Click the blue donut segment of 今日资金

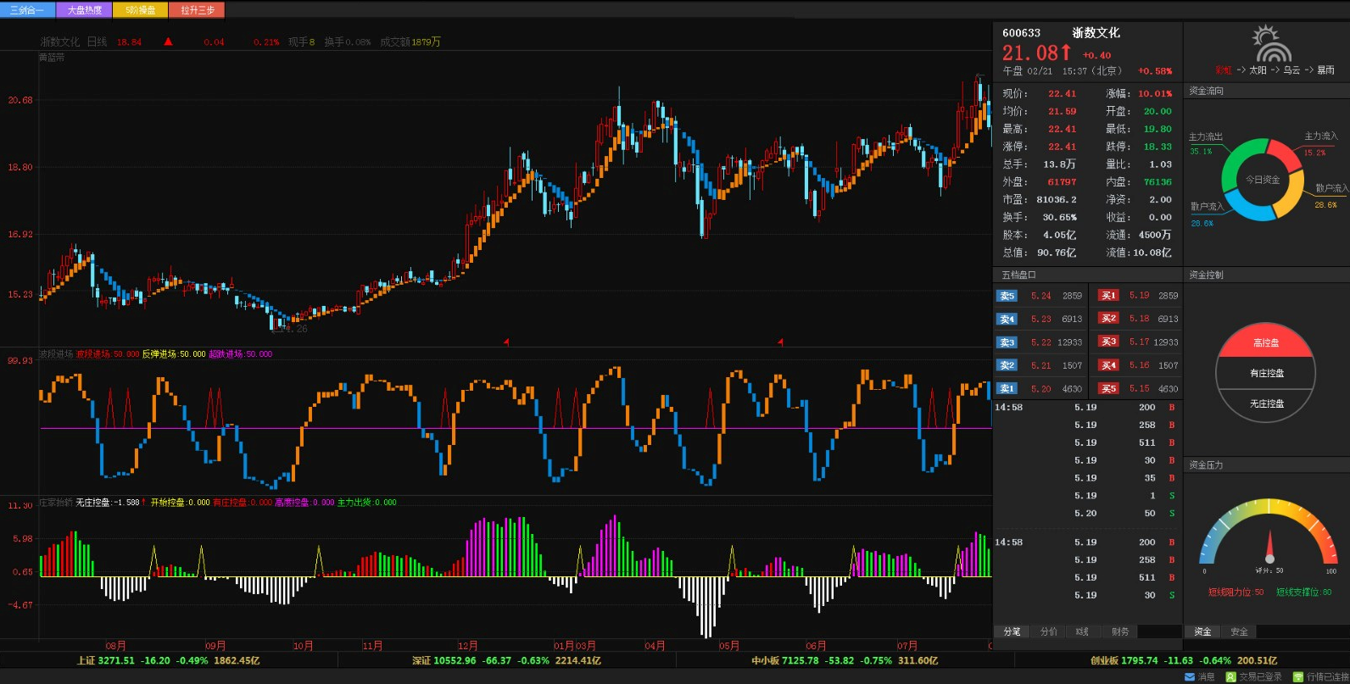(x=1248, y=207)
